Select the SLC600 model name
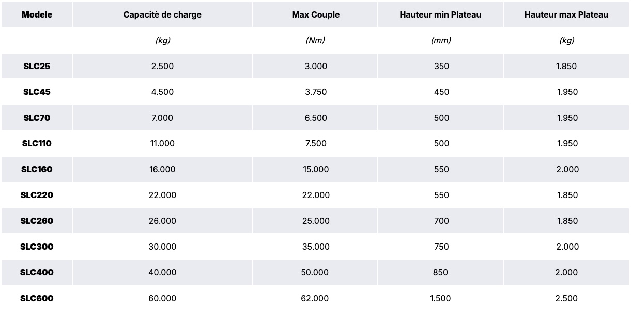631x310 pixels. pyautogui.click(x=37, y=298)
